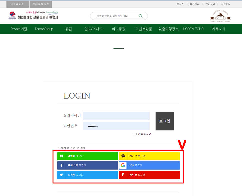Open the 인도/아시아 menu
The width and height of the screenshot is (242, 196).
pos(93,29)
